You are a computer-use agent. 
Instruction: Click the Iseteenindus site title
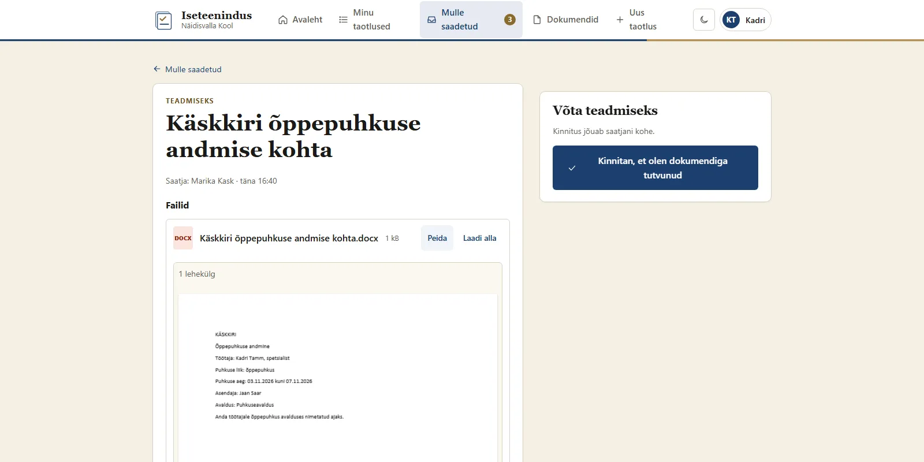217,16
